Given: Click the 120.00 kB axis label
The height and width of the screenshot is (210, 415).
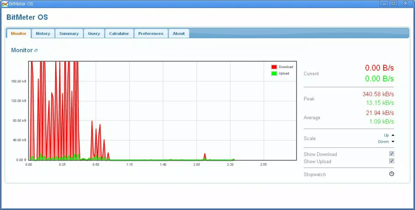Looking at the screenshot, I should click(19, 101).
